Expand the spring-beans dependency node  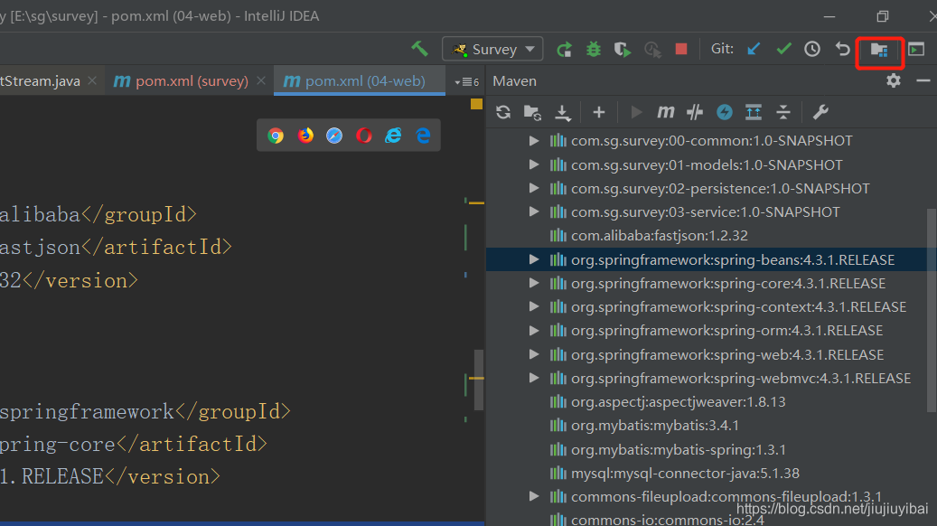pos(533,259)
